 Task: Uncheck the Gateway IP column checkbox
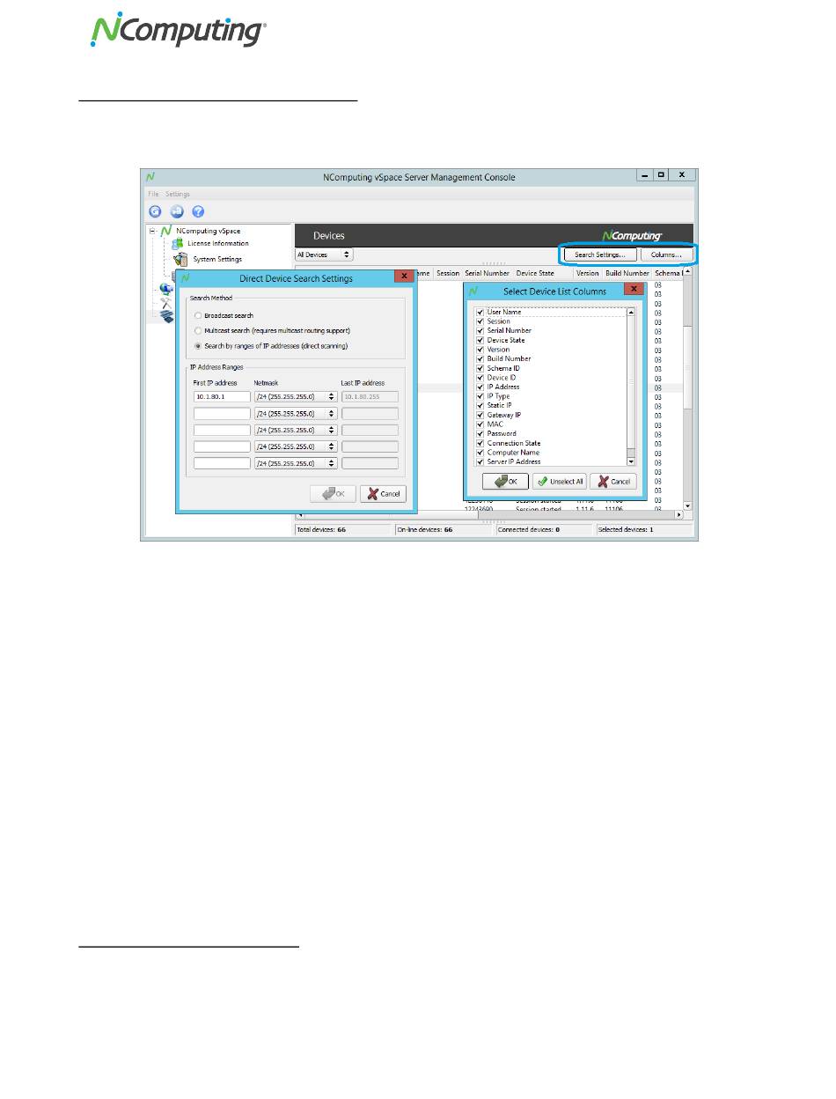(x=480, y=415)
